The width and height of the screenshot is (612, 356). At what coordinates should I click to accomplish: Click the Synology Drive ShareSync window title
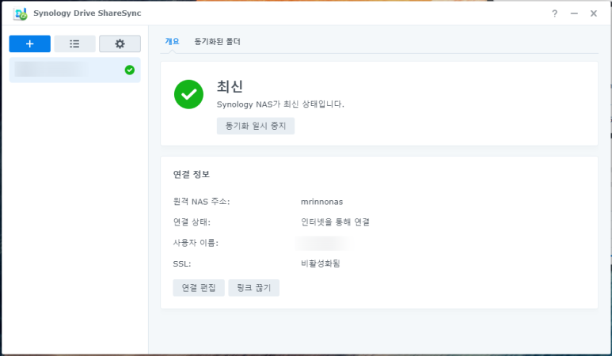87,13
